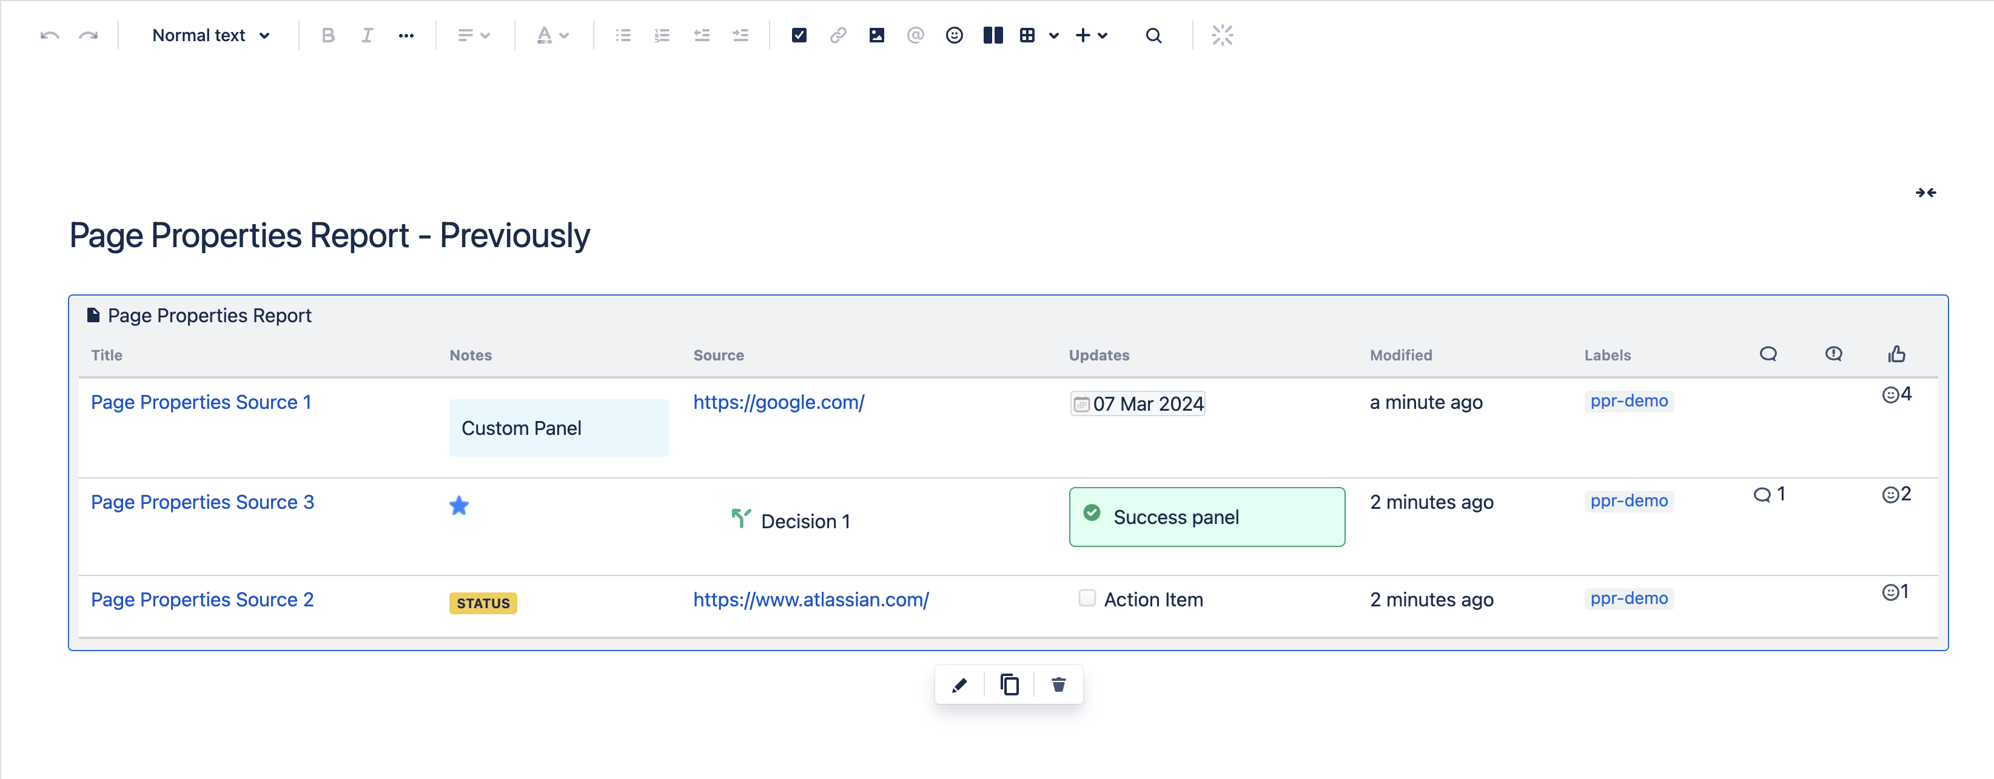Open Page Properties Source 2 link
Screen dimensions: 1994x779
(x=202, y=600)
